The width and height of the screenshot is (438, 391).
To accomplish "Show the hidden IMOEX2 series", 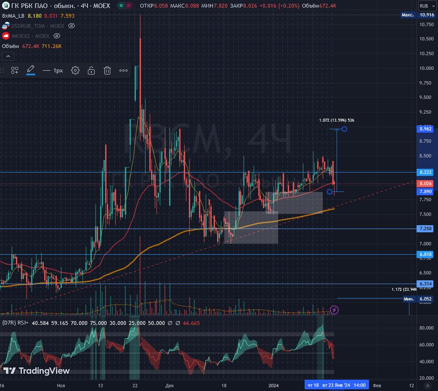I will 57,36.
